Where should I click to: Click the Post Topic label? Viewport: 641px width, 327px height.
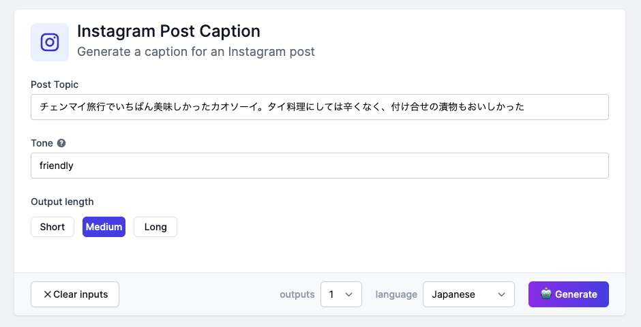pyautogui.click(x=55, y=84)
